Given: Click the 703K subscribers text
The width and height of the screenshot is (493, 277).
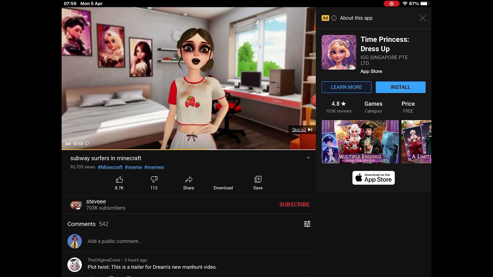Looking at the screenshot, I should point(106,208).
